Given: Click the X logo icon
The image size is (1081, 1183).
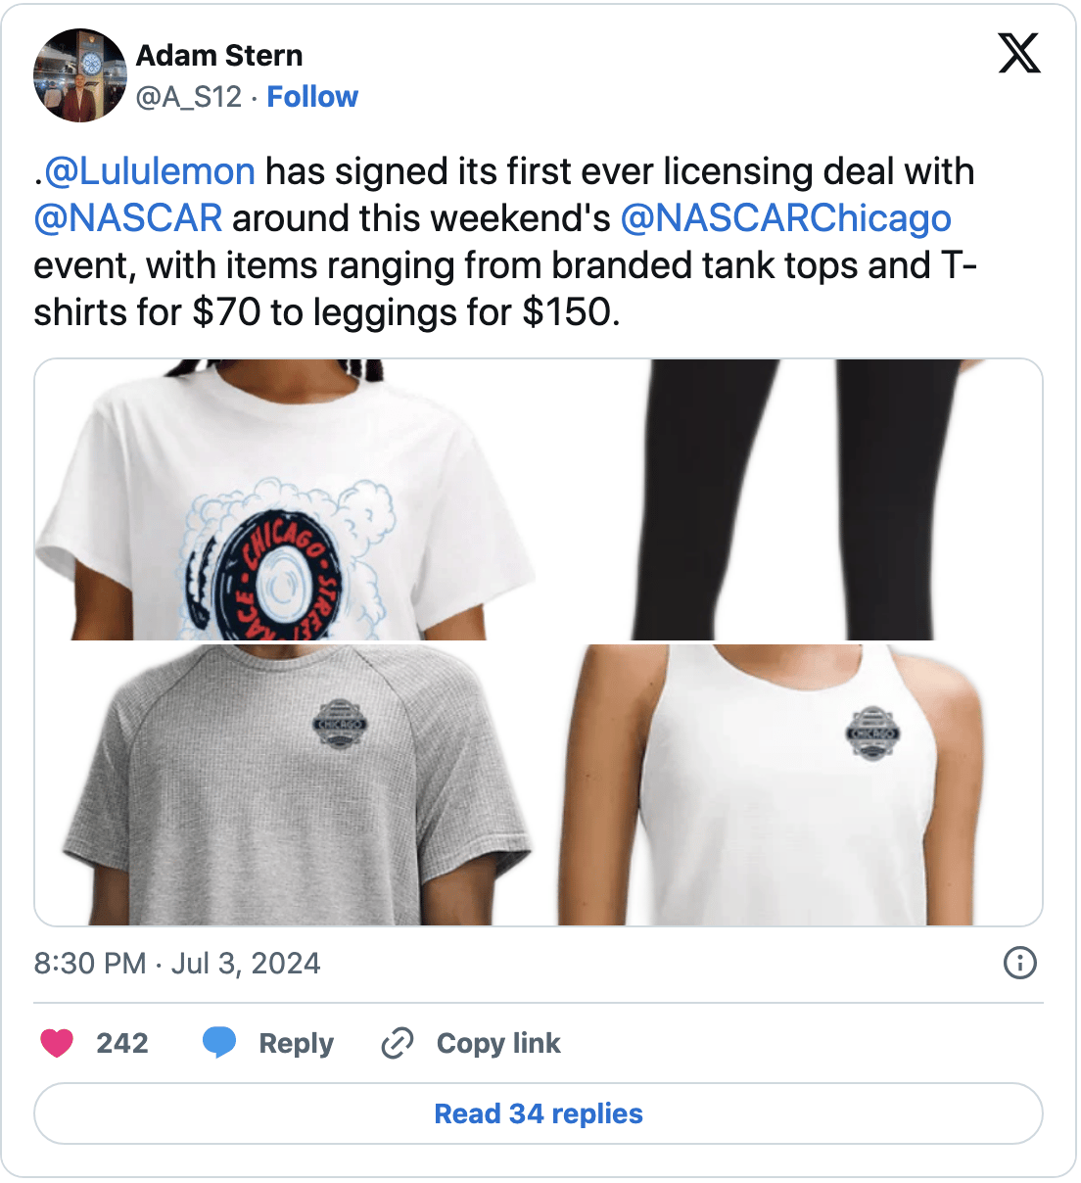Looking at the screenshot, I should coord(1019,53).
